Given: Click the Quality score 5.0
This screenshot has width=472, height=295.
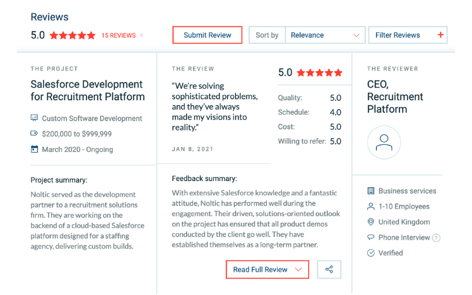Looking at the screenshot, I should coord(336,98).
